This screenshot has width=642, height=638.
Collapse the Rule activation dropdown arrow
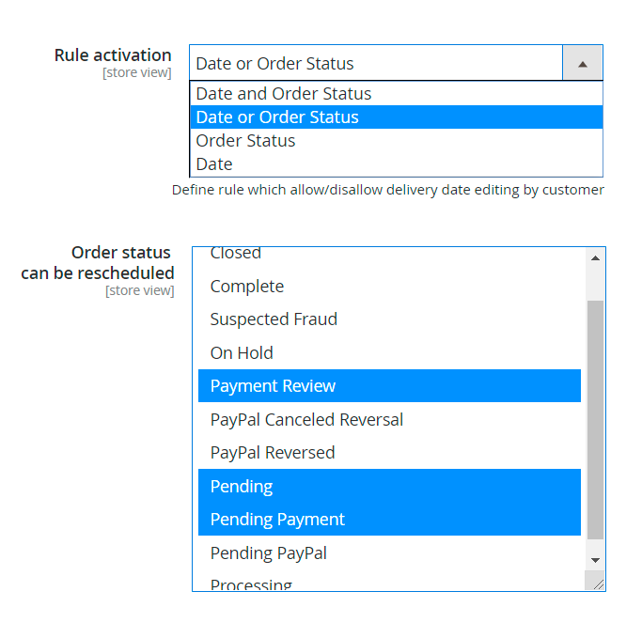pos(583,64)
